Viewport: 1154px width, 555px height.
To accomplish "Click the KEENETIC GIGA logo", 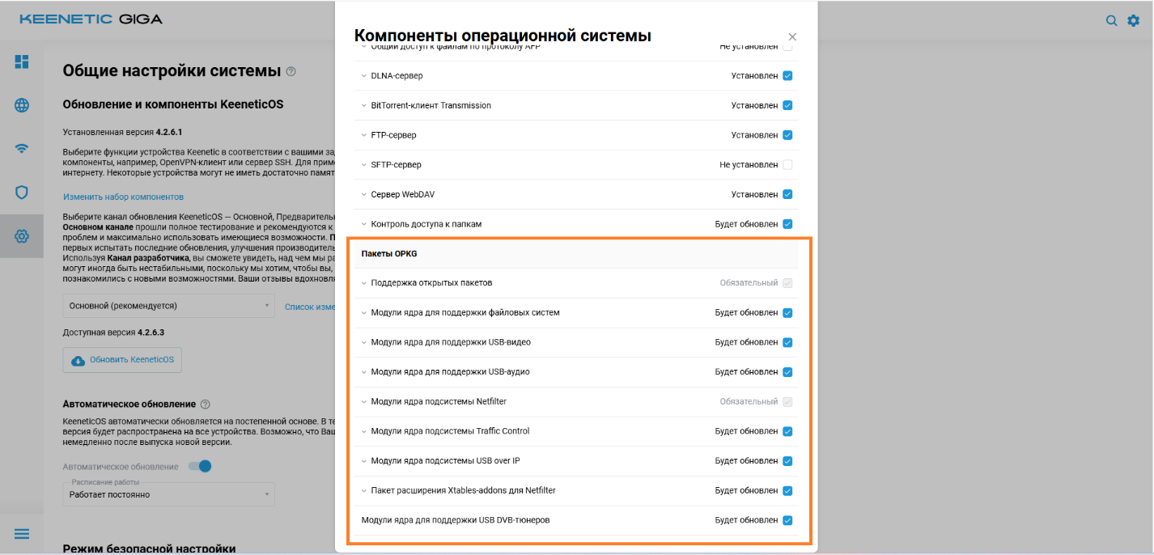I will [x=91, y=19].
